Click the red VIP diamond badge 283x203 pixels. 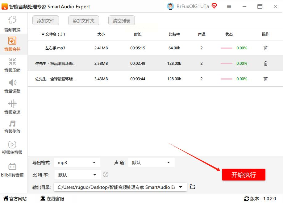pyautogui.click(x=214, y=6)
